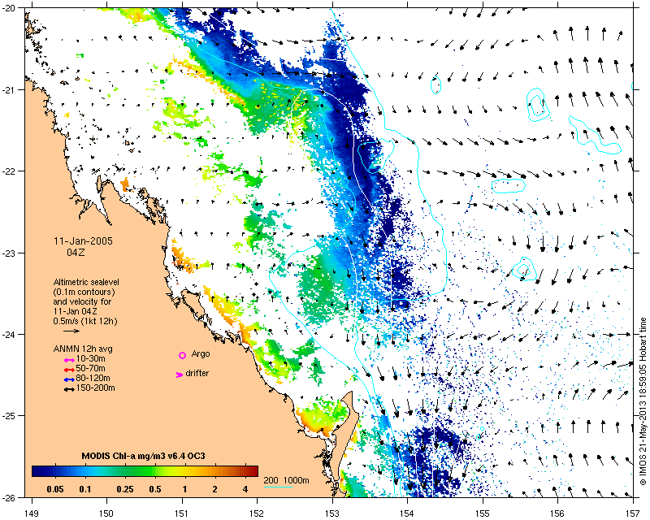
Task: Click the colorbar tick label '2'
Action: point(214,489)
